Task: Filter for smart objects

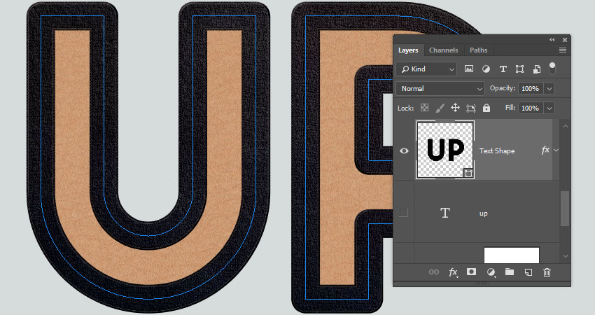Action: [537, 69]
